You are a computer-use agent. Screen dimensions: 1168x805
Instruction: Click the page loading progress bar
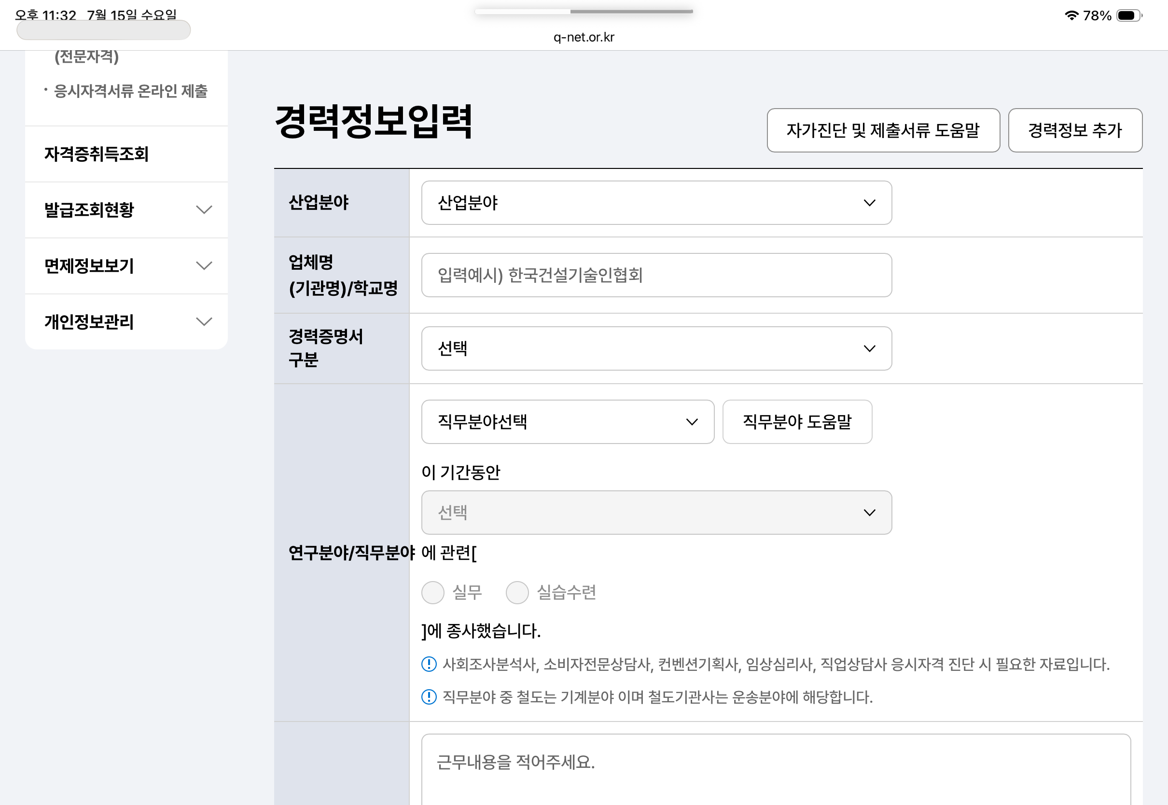[x=584, y=11]
